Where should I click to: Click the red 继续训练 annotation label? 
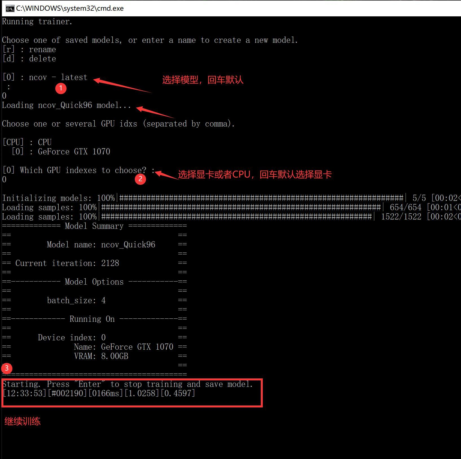click(x=23, y=422)
